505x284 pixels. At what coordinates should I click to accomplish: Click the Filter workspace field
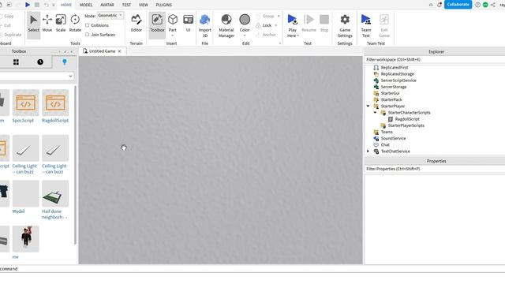(x=435, y=60)
